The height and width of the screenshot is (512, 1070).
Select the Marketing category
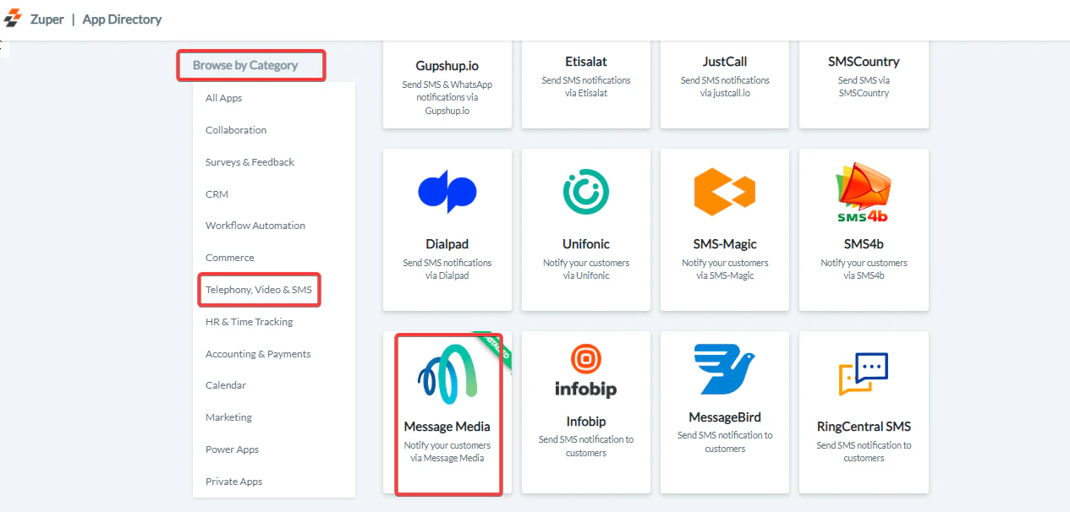(x=228, y=417)
